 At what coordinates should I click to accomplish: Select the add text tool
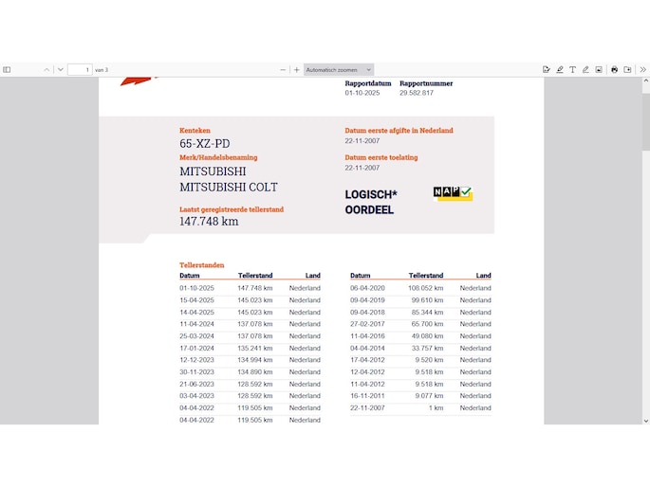[x=573, y=69]
